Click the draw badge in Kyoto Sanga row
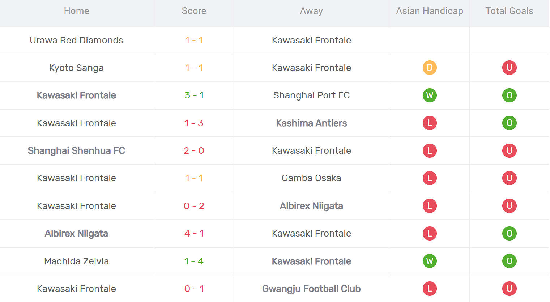The width and height of the screenshot is (550, 302). point(430,68)
